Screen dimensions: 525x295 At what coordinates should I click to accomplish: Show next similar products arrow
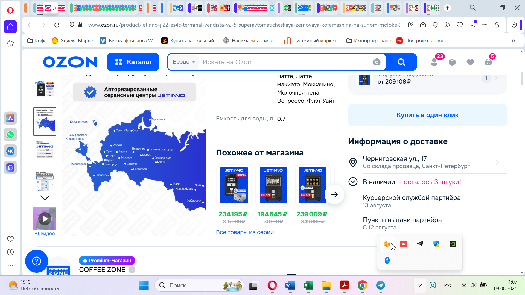334,194
